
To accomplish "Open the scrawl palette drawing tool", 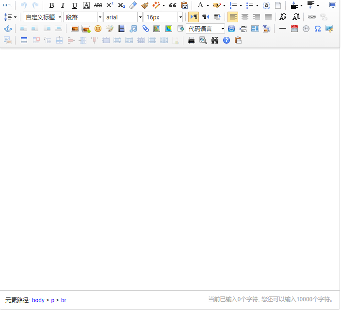I will 110,29.
